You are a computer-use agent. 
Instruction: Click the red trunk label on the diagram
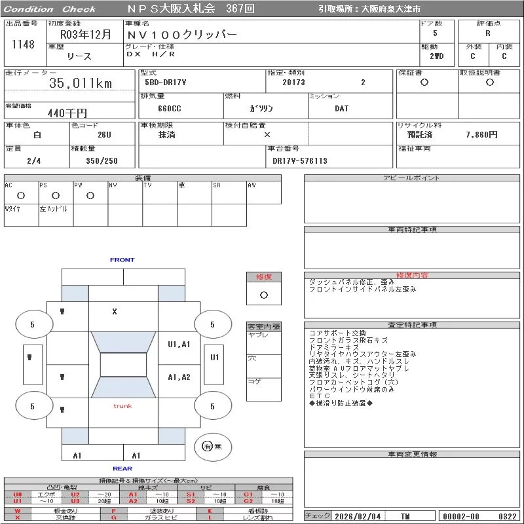122,406
